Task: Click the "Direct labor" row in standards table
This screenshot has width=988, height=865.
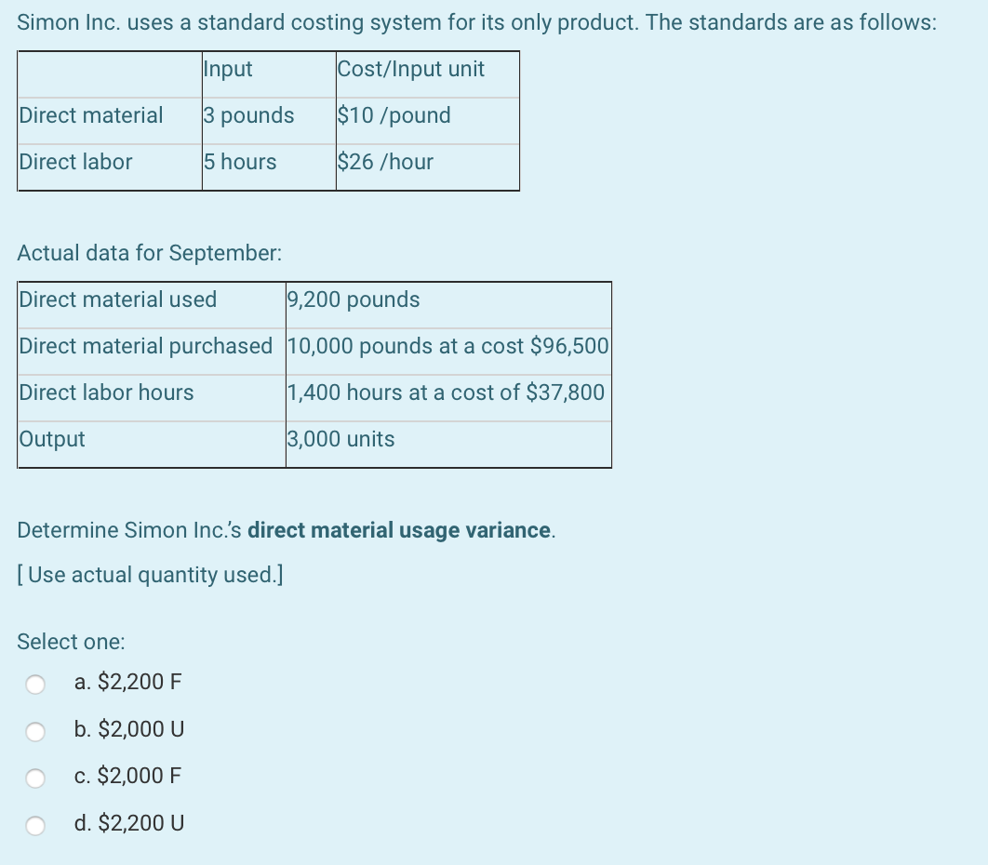Action: click(x=74, y=163)
